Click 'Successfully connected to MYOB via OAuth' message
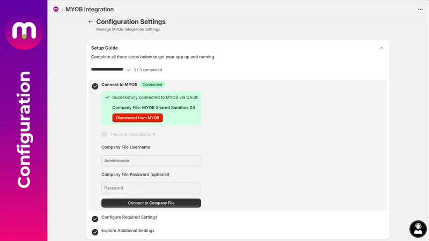The image size is (429, 241). pos(156,97)
